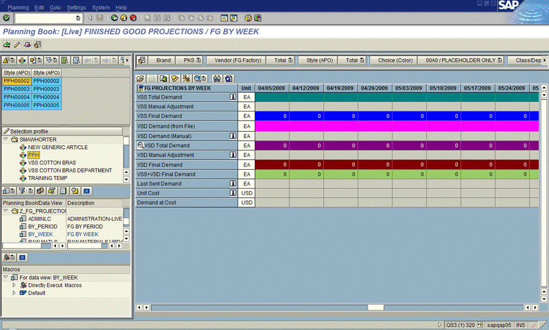Click the 04/05/2009 column header
This screenshot has height=330, width=549.
coord(272,88)
